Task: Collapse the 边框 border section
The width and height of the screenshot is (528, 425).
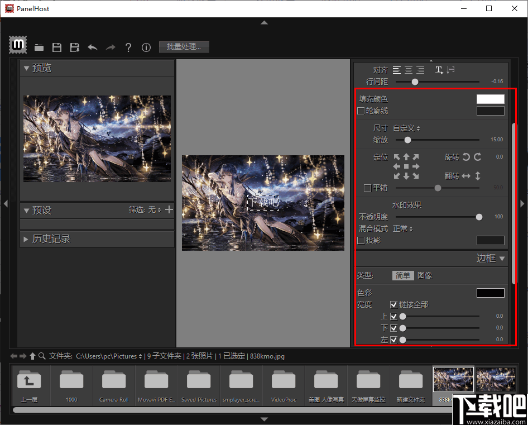Action: click(x=501, y=258)
